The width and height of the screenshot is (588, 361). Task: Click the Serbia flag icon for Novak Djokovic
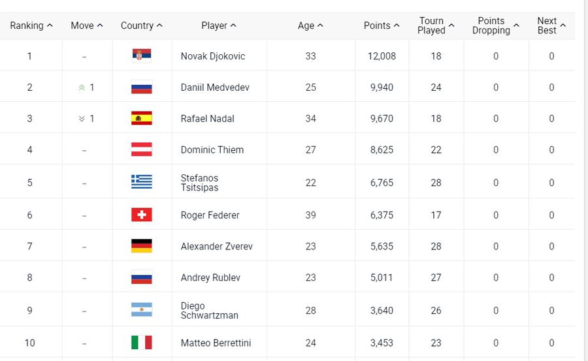click(x=142, y=56)
